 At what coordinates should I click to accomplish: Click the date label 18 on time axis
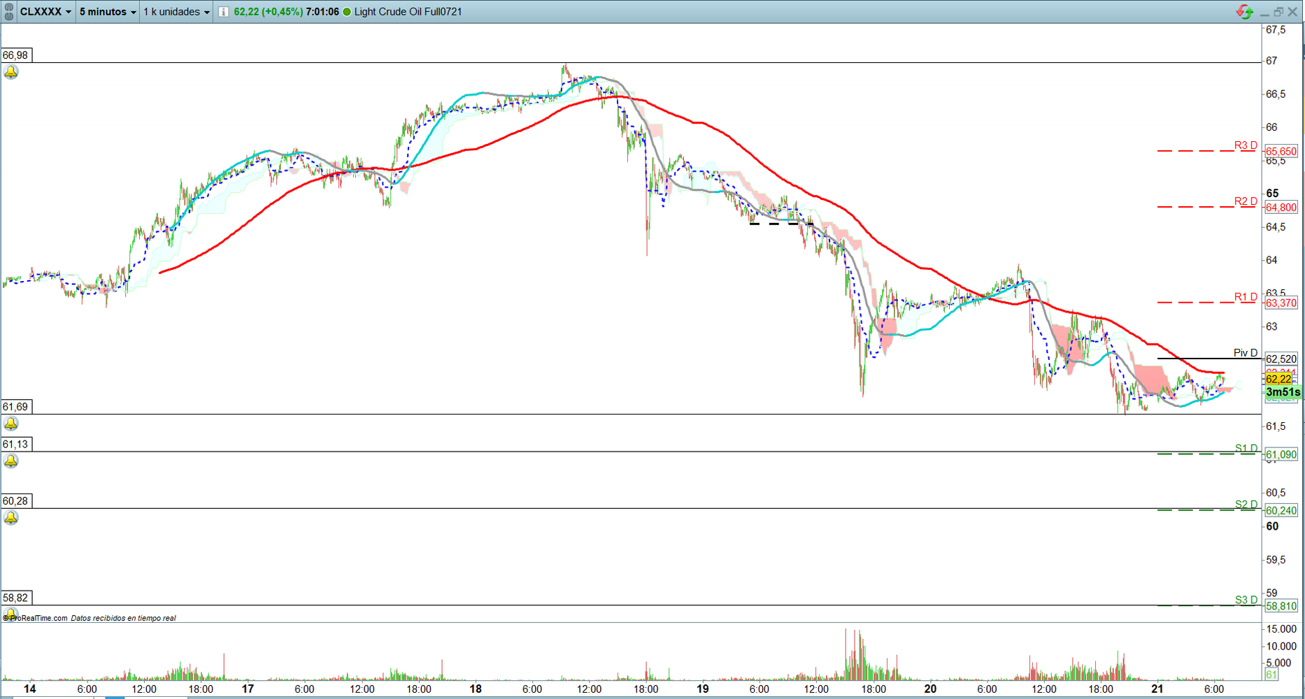[476, 689]
